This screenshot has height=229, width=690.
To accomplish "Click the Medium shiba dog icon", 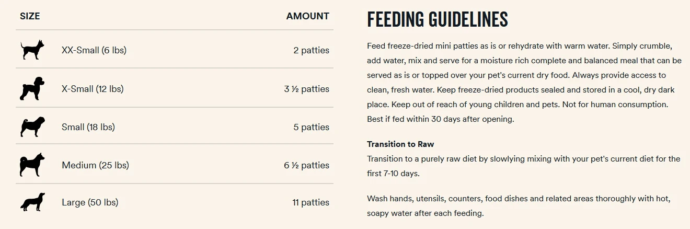I will 32,165.
